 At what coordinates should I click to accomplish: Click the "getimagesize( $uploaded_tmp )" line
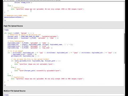point(25,56)
